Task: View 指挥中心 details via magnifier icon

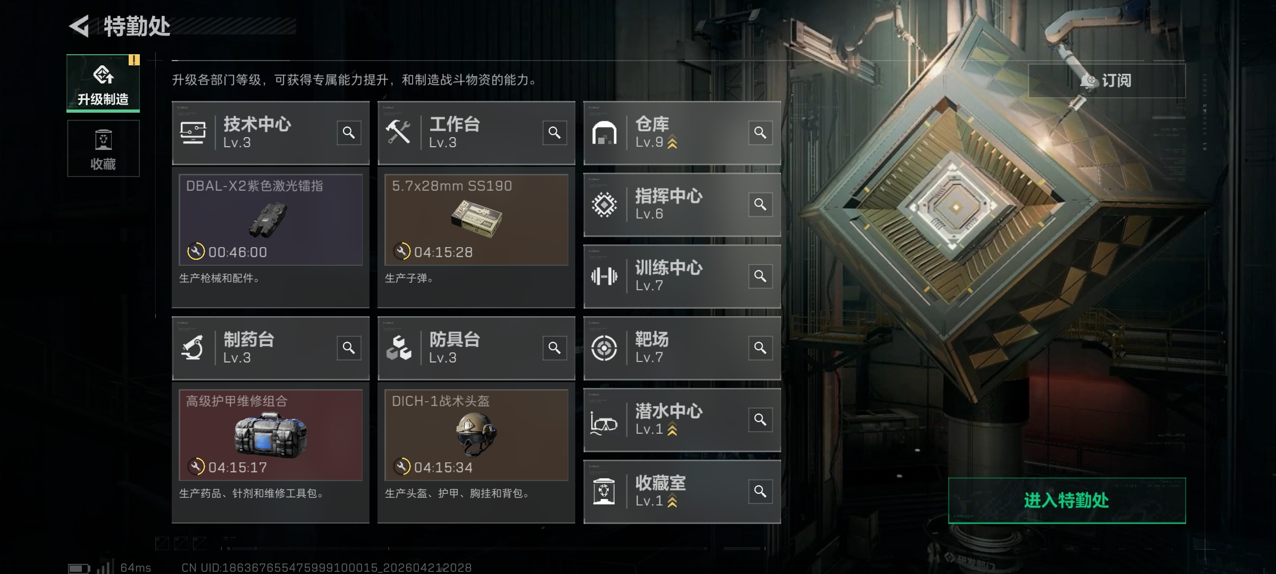Action: pos(760,204)
